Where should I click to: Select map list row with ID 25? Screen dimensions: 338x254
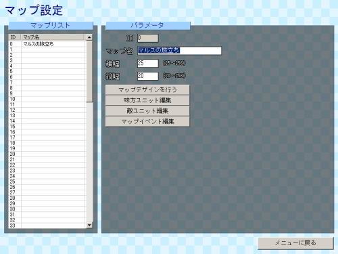point(47,182)
